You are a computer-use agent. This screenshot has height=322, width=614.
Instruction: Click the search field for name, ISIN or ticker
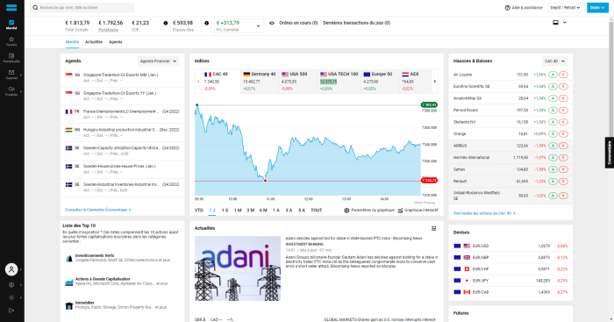point(82,7)
